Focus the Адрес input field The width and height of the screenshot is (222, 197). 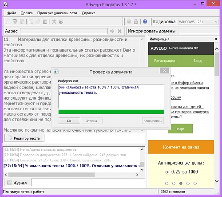click(64, 31)
